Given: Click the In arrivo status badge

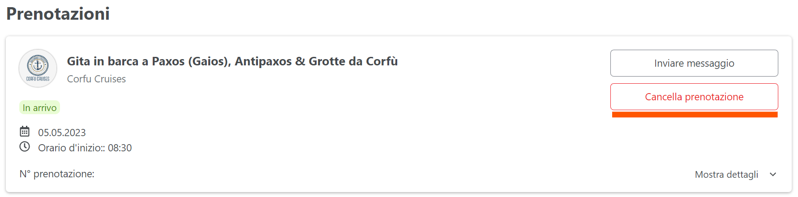Looking at the screenshot, I should [x=39, y=107].
